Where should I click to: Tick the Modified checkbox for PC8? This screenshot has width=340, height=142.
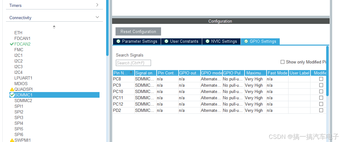(321, 79)
